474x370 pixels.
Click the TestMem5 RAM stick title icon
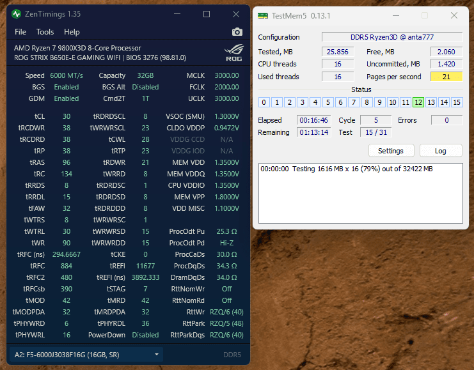click(x=263, y=16)
